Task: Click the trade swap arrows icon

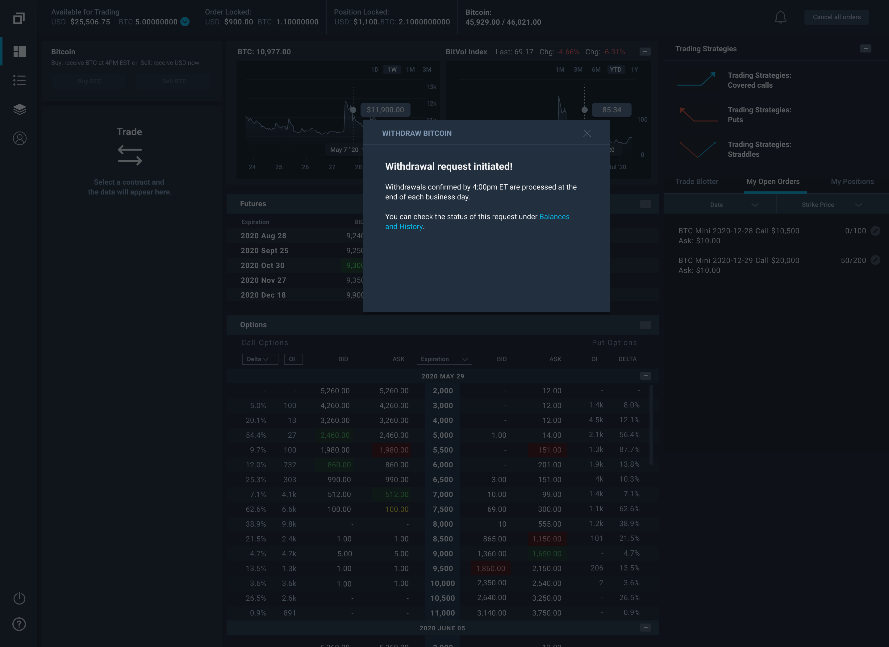Action: pos(130,155)
